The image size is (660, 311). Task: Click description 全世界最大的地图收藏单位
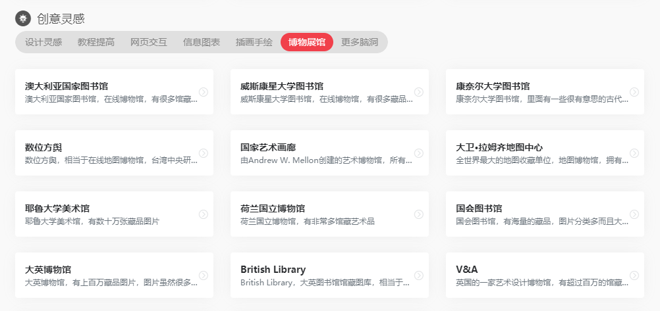(542, 160)
